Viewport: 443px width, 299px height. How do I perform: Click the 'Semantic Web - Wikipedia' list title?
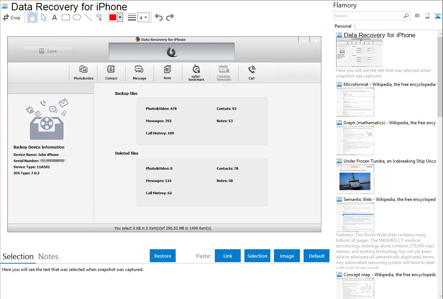pyautogui.click(x=389, y=199)
